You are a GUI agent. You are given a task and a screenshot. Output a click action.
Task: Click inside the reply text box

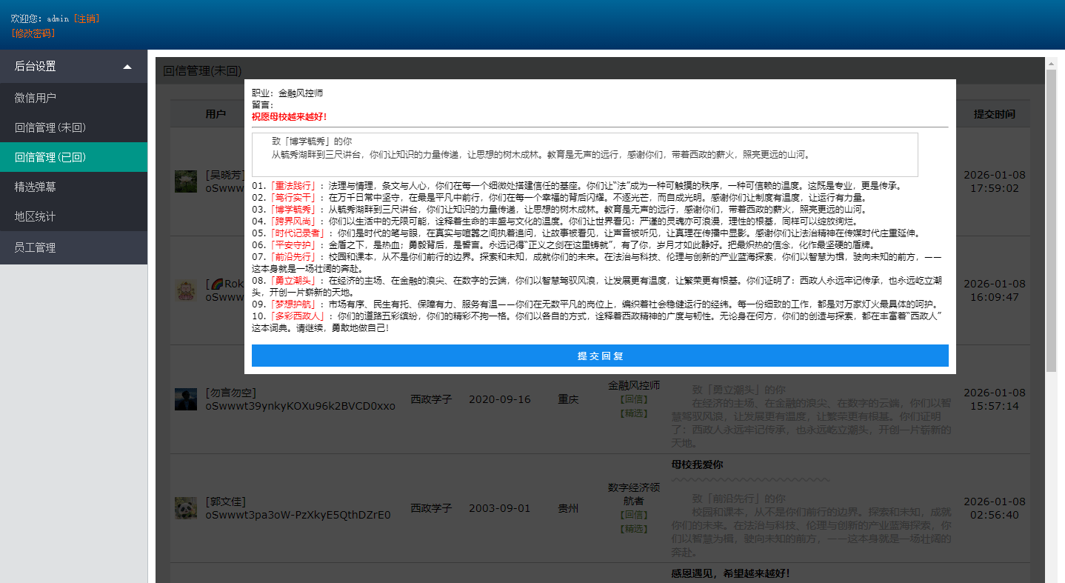click(x=584, y=155)
